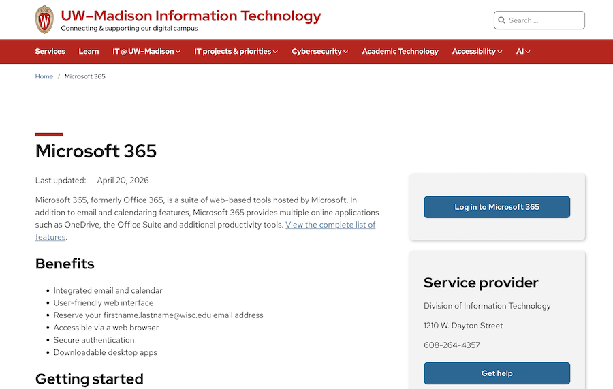The width and height of the screenshot is (613, 389).
Task: Open the Services menu item
Action: (x=50, y=52)
